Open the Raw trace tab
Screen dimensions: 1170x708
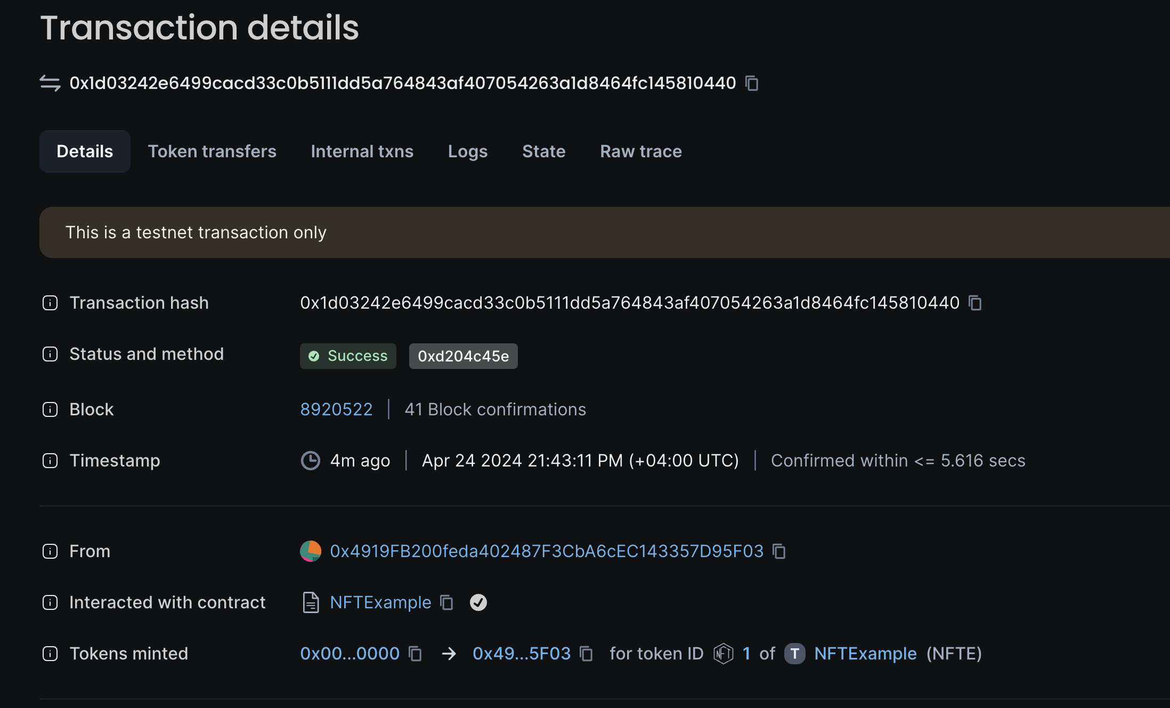click(x=640, y=151)
